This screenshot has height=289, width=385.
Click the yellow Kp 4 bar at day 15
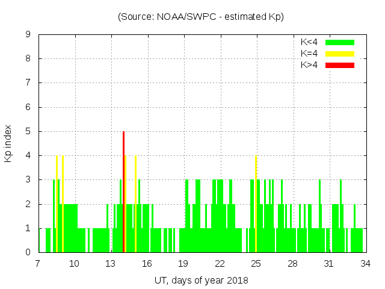tap(135, 205)
